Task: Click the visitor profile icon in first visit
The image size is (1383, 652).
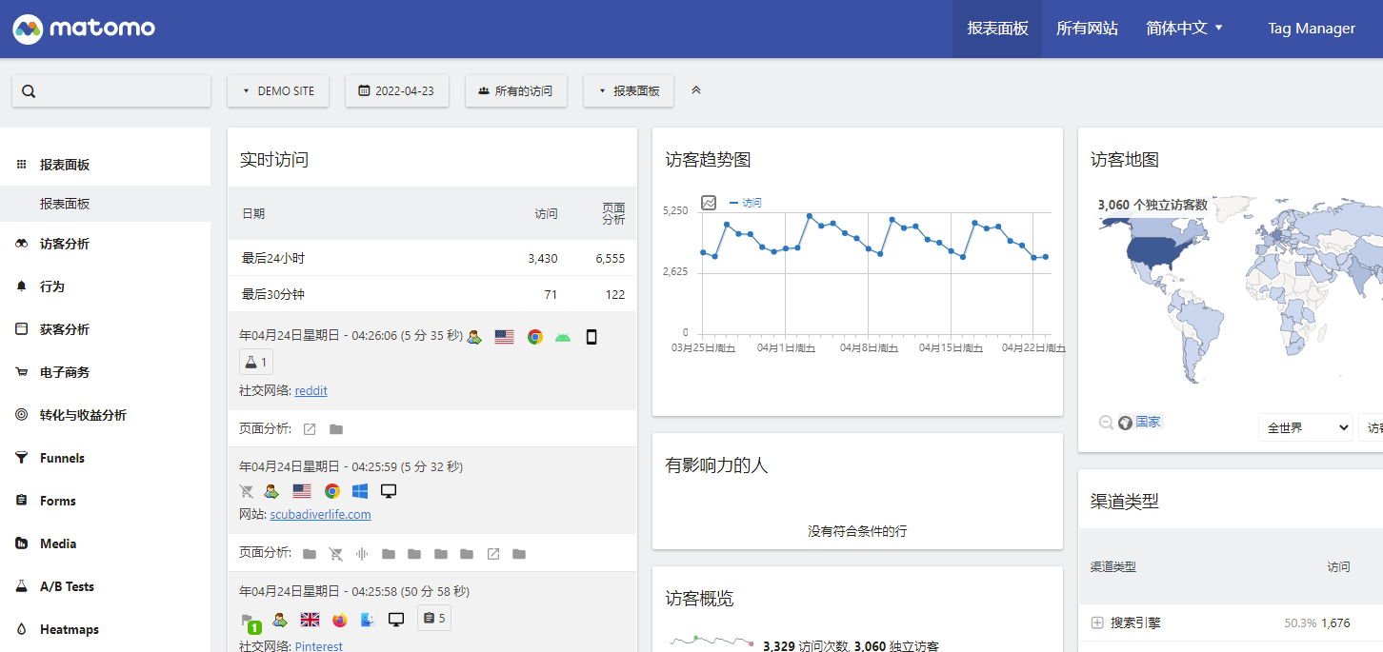Action: (474, 337)
